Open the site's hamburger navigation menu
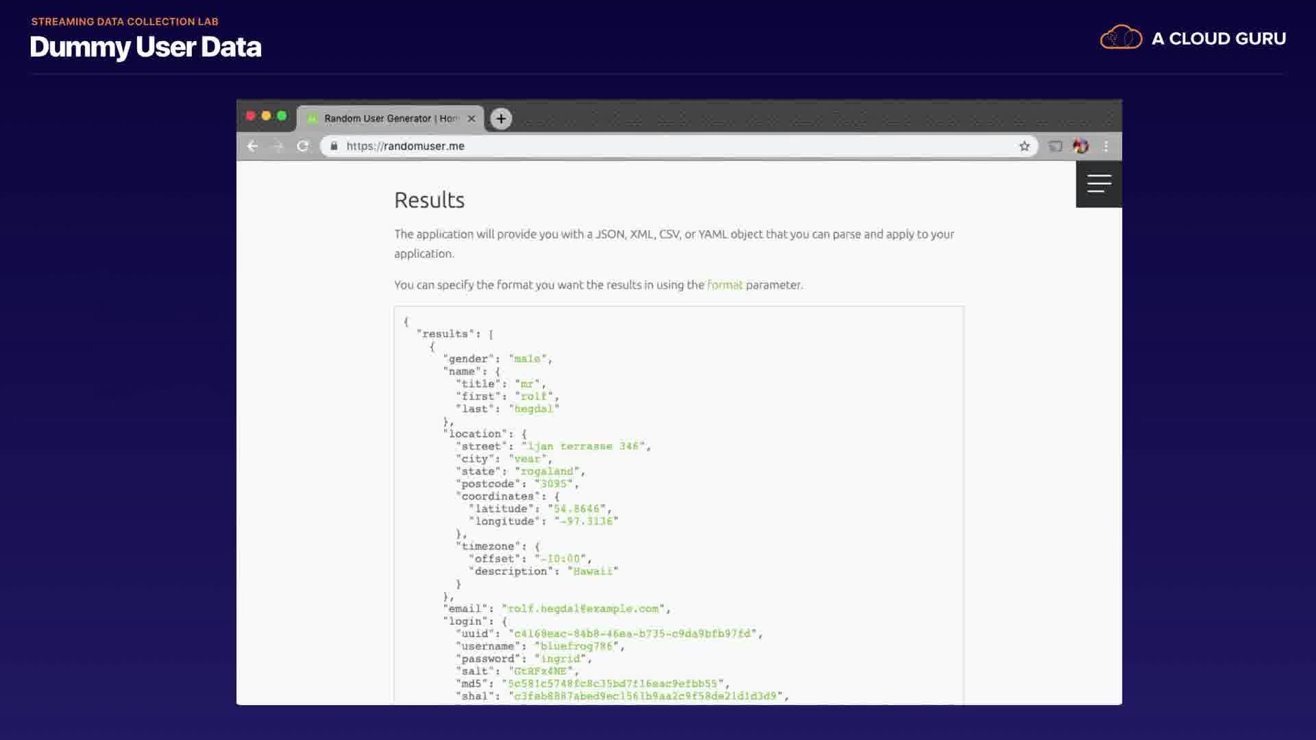 click(x=1099, y=184)
